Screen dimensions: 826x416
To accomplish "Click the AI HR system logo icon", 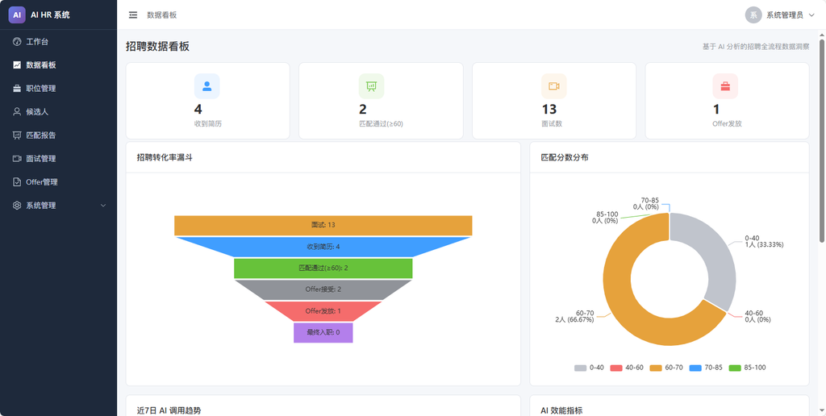I will click(17, 15).
